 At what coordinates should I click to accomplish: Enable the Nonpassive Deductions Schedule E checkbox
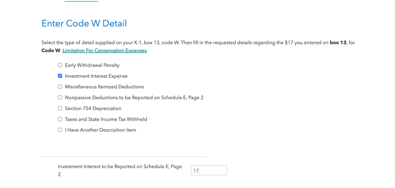60,97
